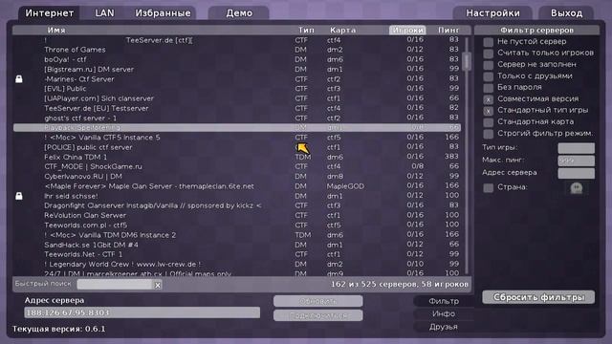Enable 'Сервер не заполнен' filter
The image size is (612, 344).
tap(488, 65)
